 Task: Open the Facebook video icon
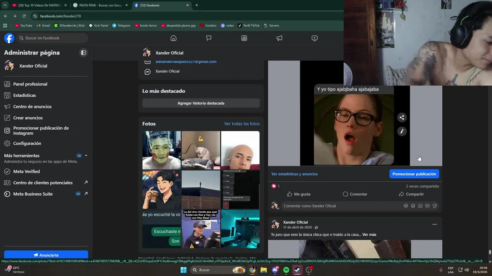coord(314,38)
